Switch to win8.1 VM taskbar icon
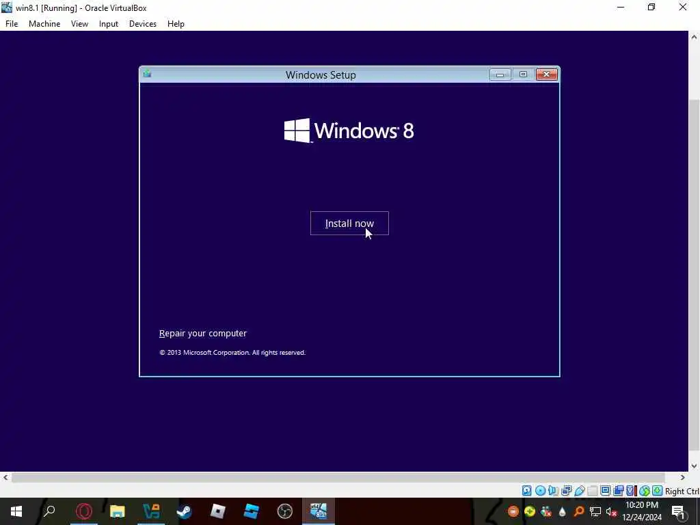 pos(319,511)
